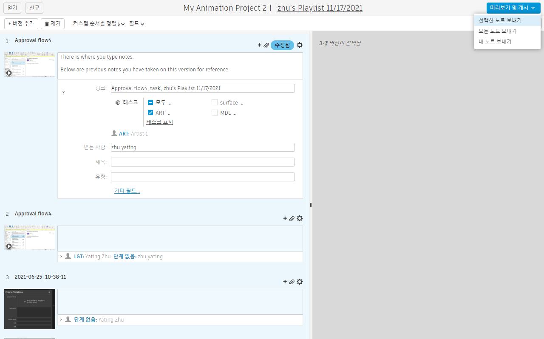Viewport: 544px width, 339px height.
Task: Expand details on 단계 없음: Yating Zhu row
Action: tap(61, 319)
